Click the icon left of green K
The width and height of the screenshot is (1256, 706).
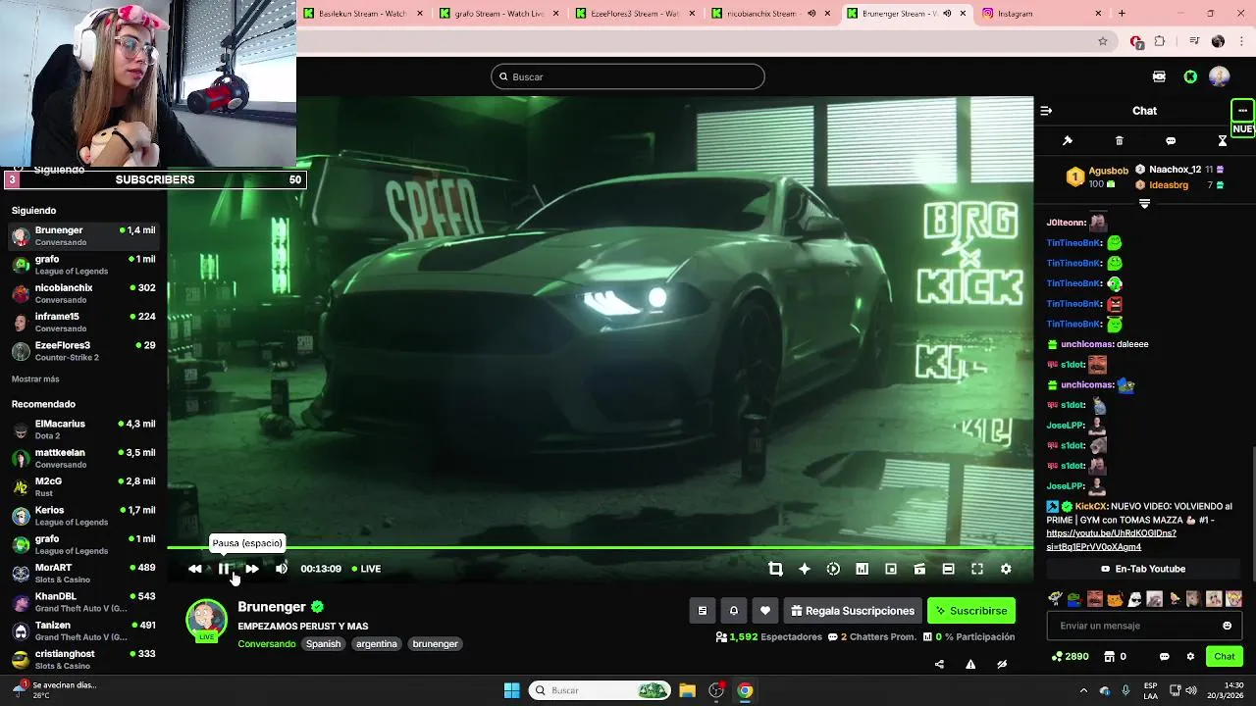[1159, 76]
